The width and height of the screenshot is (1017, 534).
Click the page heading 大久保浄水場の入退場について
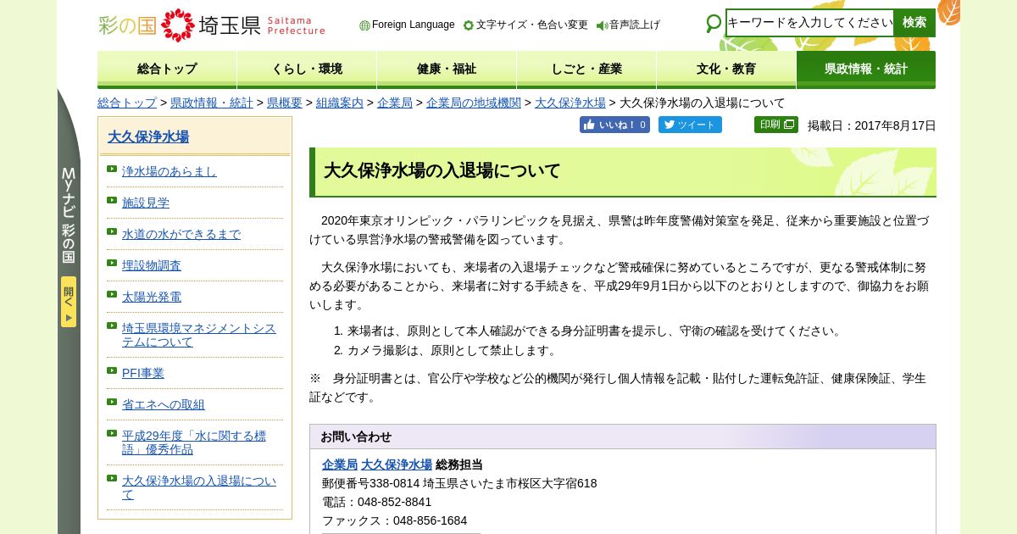[442, 170]
